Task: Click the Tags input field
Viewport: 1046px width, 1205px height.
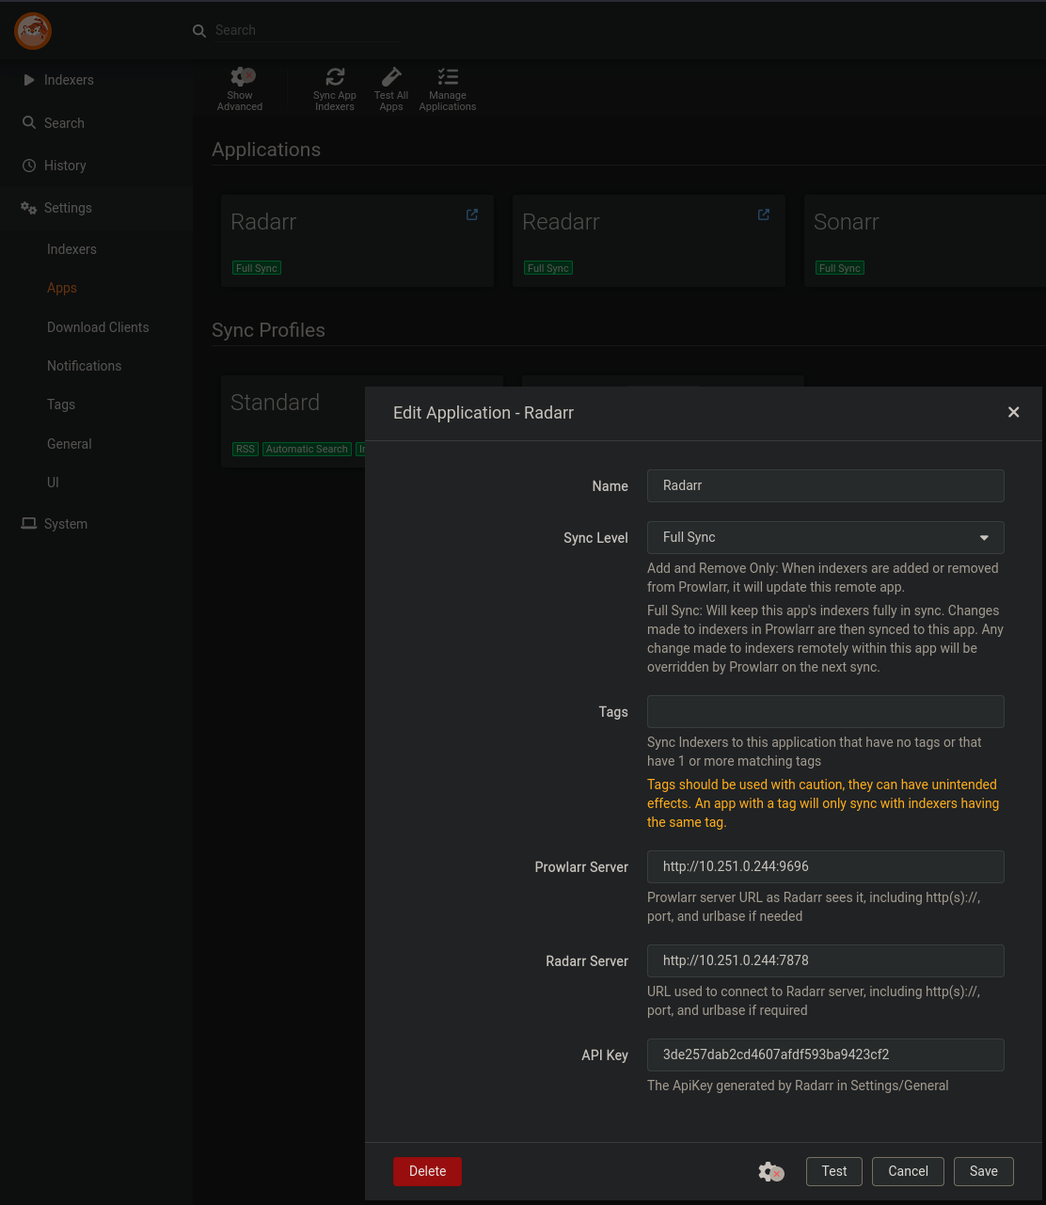Action: [826, 711]
